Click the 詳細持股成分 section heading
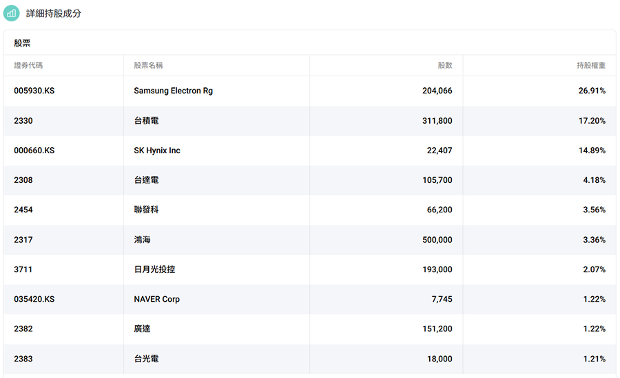This screenshot has width=620, height=378. (54, 13)
